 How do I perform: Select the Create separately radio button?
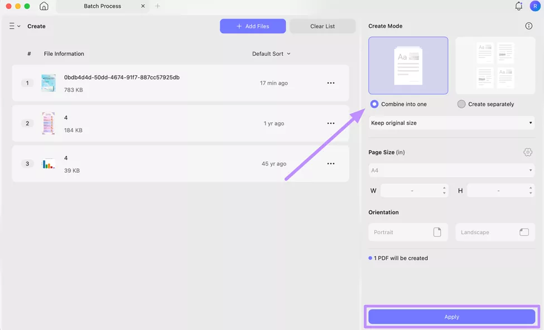pyautogui.click(x=462, y=104)
